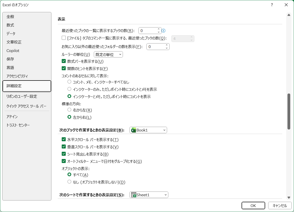
Task: Disable 関数のヒントを表示する option
Action: pos(64,68)
